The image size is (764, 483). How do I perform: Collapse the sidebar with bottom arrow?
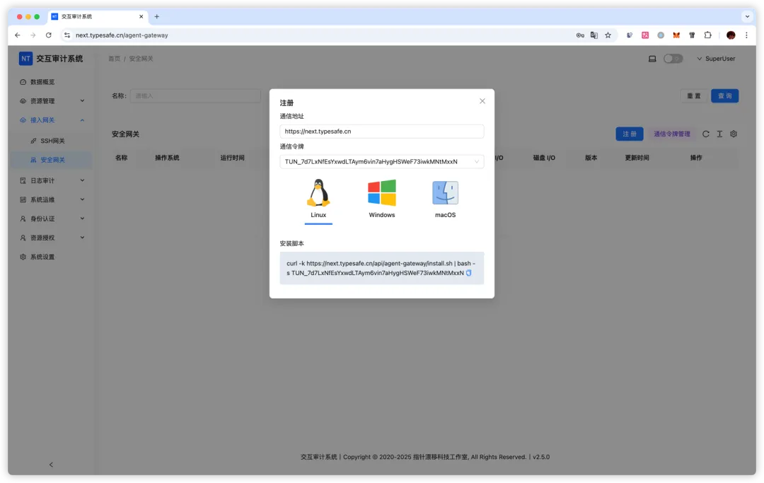pyautogui.click(x=51, y=465)
